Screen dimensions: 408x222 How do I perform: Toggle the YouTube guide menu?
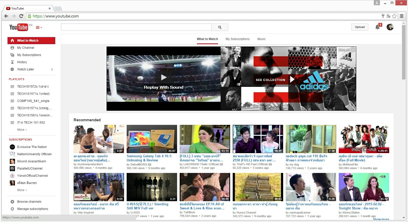pyautogui.click(x=39, y=27)
